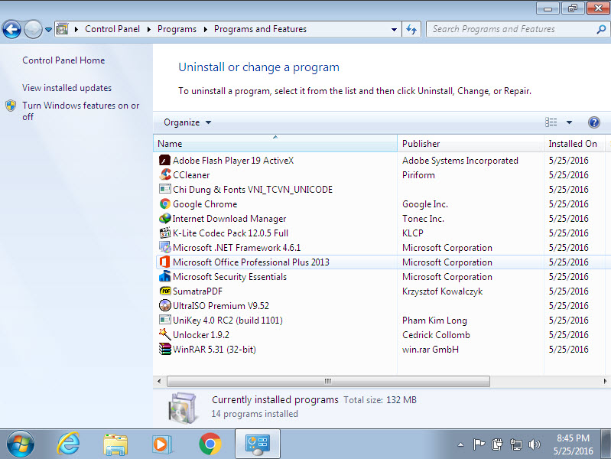Select the Microsoft Office Professional Plus 2013 row
Image resolution: width=611 pixels, height=459 pixels.
point(383,262)
